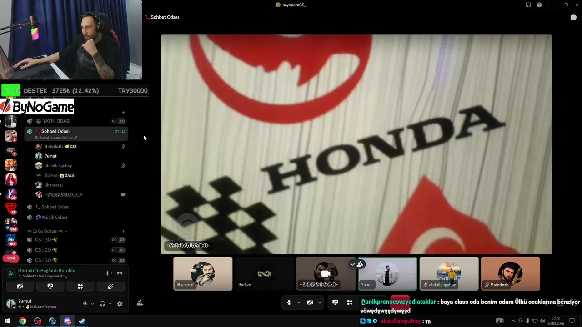This screenshot has height=327, width=582.
Task: Join the second Sohbet Odası channel
Action: 76,207
